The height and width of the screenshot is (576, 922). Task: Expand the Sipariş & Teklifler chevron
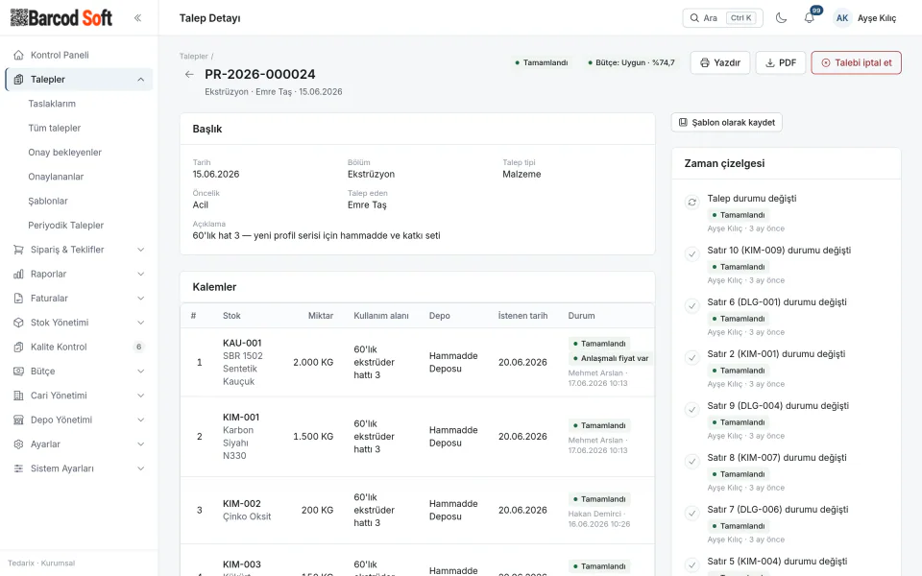pos(140,250)
